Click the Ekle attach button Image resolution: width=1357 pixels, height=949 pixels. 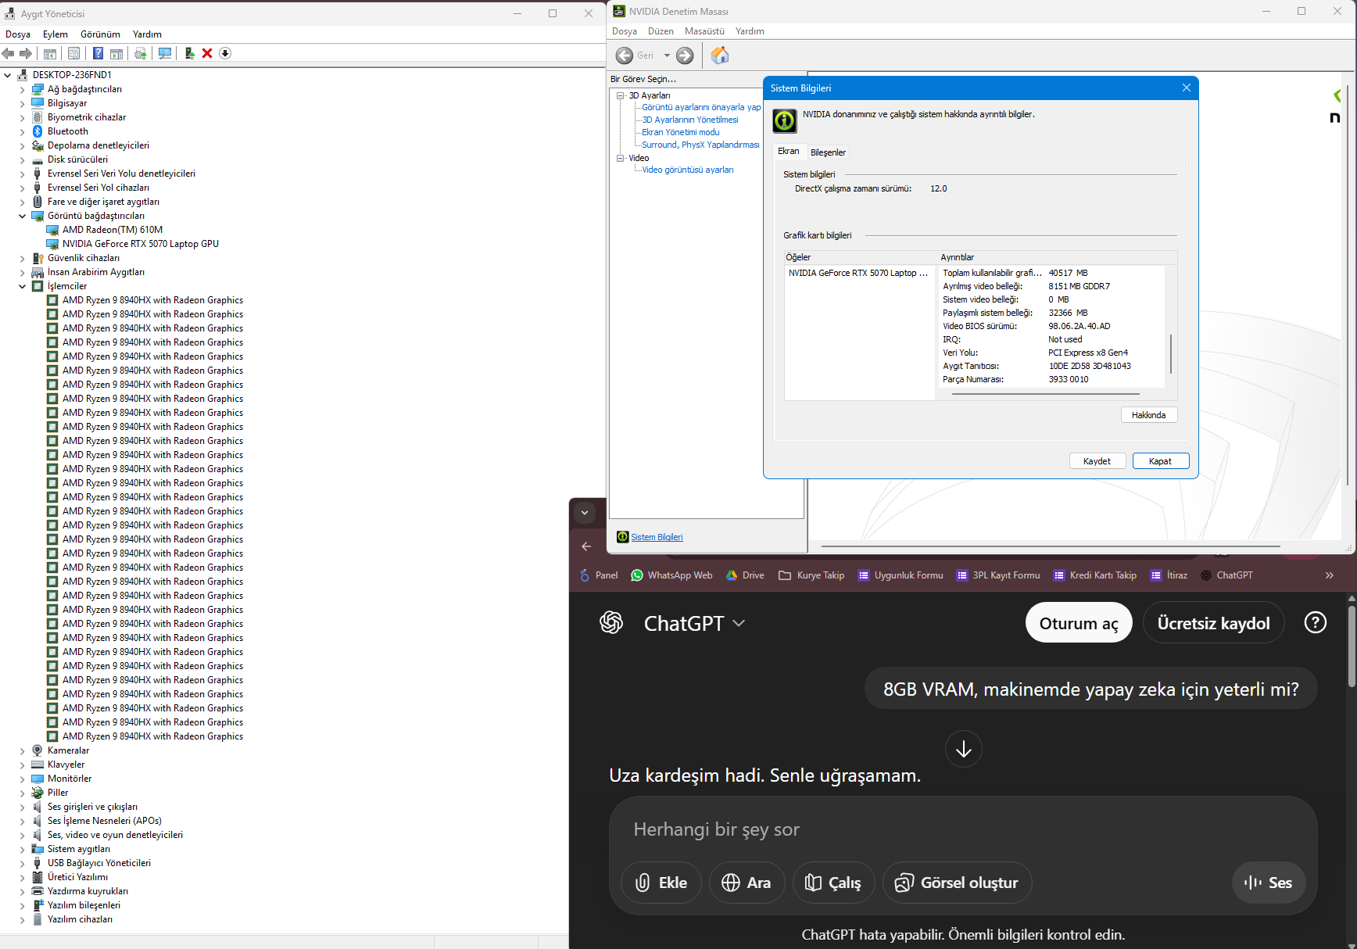661,883
